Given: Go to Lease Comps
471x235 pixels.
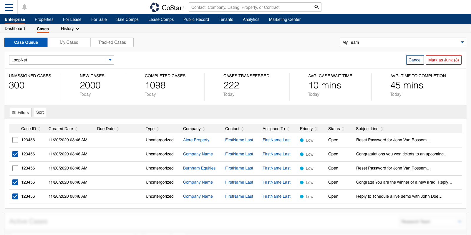Looking at the screenshot, I should [x=161, y=19].
